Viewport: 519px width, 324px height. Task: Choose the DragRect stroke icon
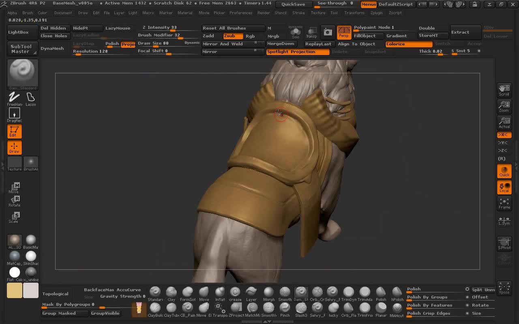pos(14,115)
